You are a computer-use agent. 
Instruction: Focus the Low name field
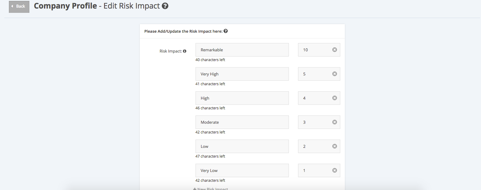click(x=242, y=146)
